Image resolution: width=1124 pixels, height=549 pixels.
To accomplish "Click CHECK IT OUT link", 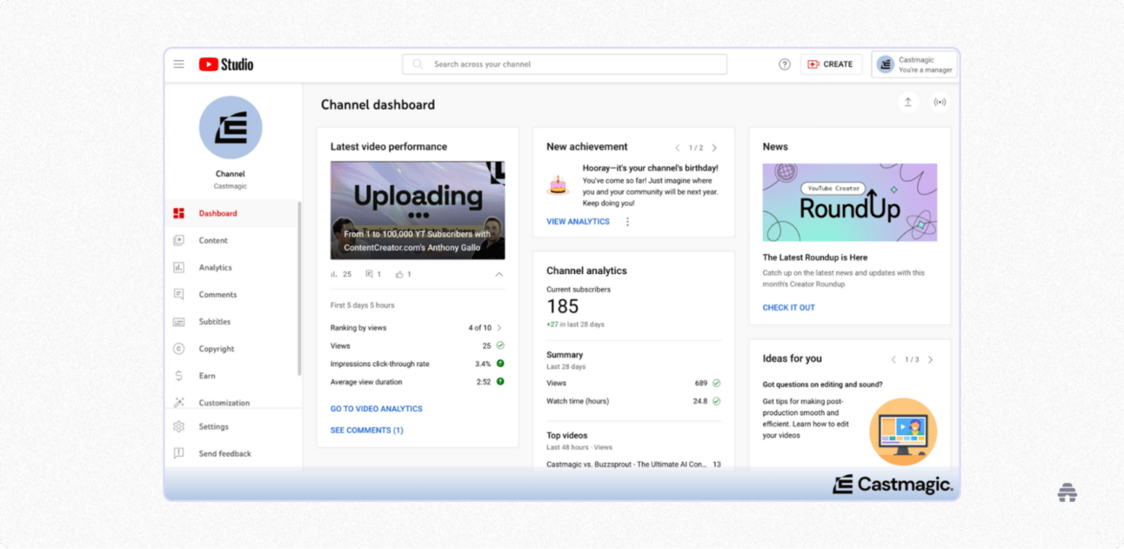I will (789, 307).
